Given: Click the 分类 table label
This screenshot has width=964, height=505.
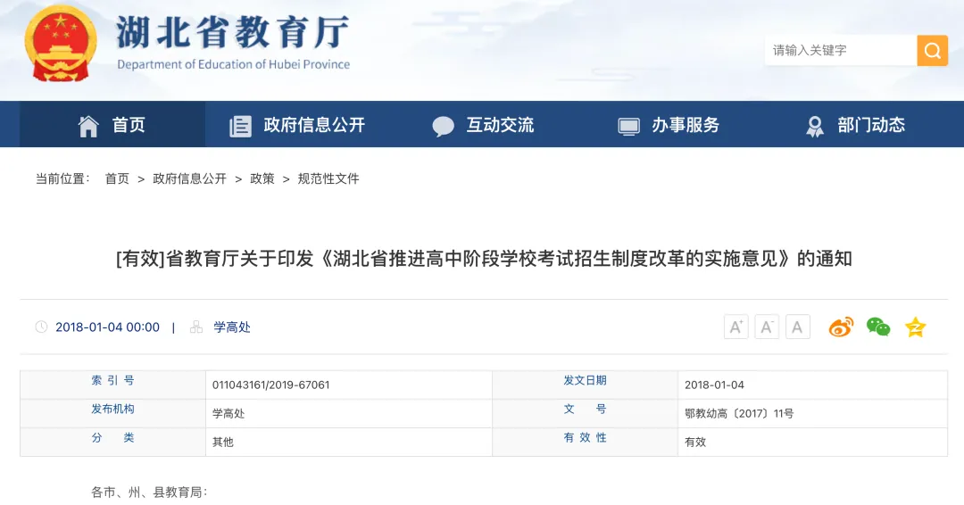Looking at the screenshot, I should [x=112, y=437].
